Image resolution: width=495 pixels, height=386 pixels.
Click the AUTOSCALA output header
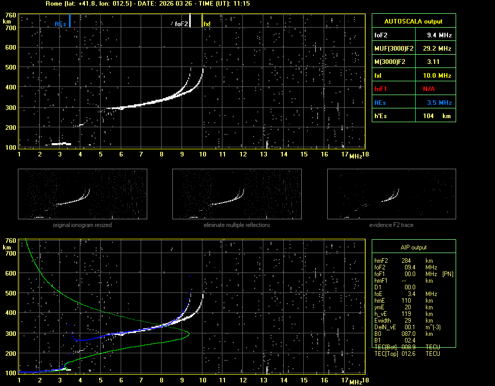[413, 21]
